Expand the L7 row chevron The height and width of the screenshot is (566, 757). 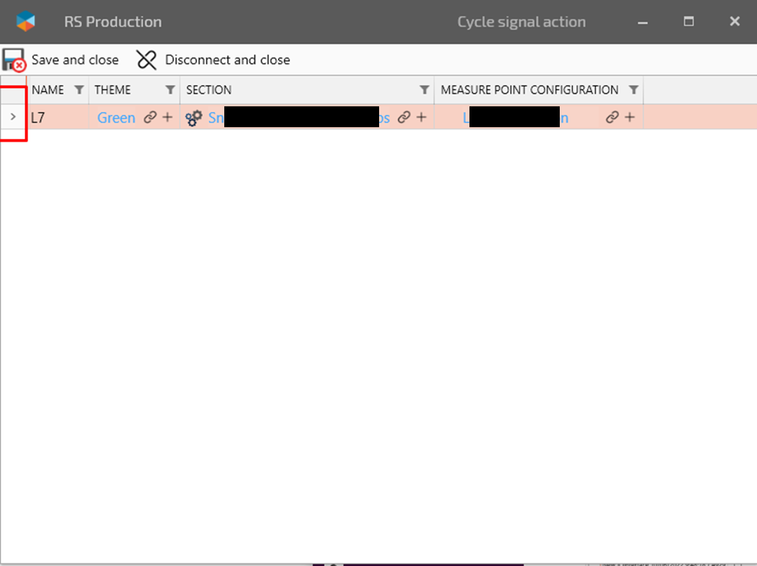14,117
